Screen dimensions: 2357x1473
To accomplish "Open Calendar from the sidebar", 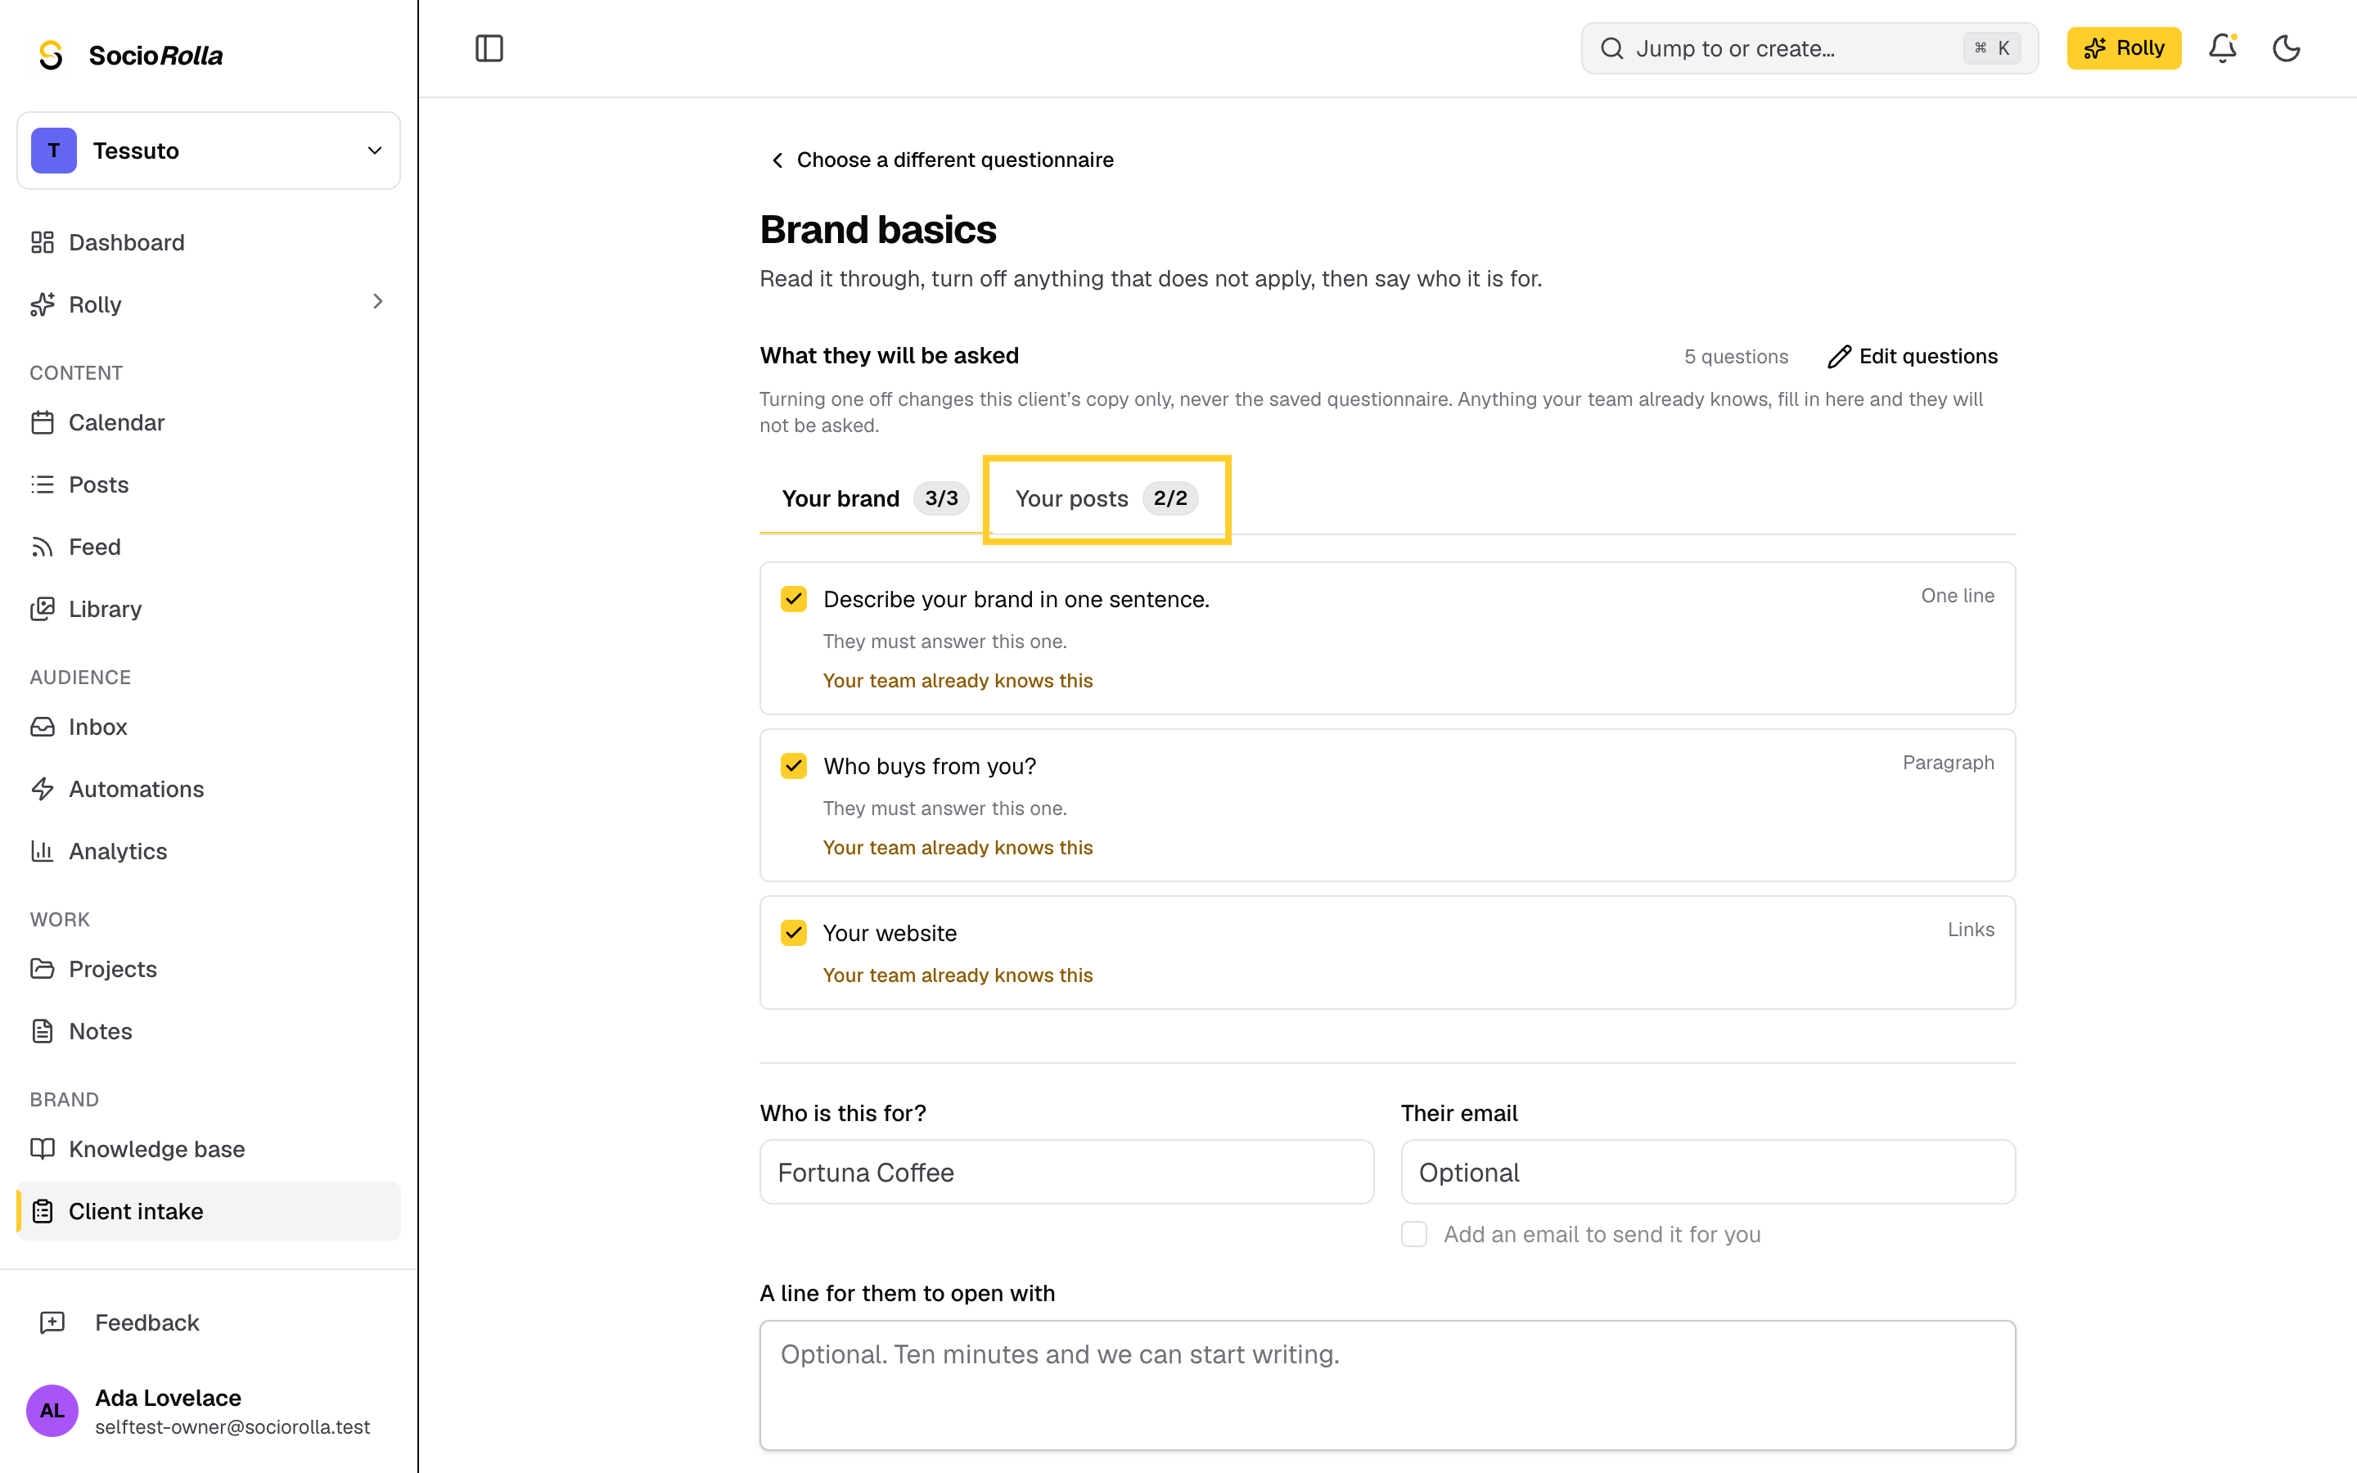I will [x=209, y=421].
